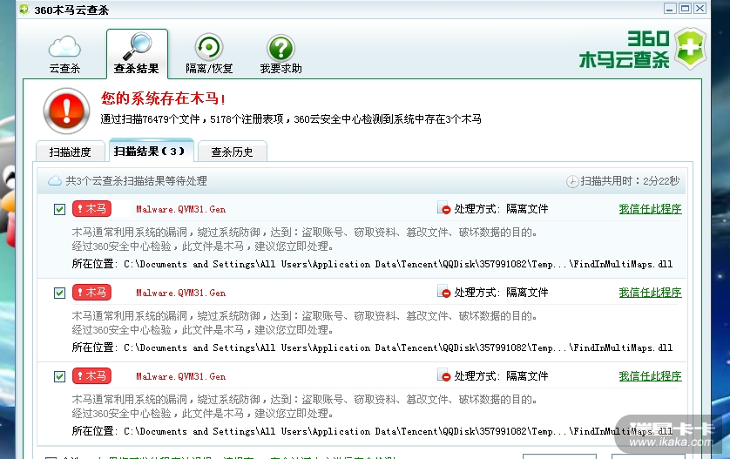Click the clock icon beside 扫描共用时

(572, 181)
